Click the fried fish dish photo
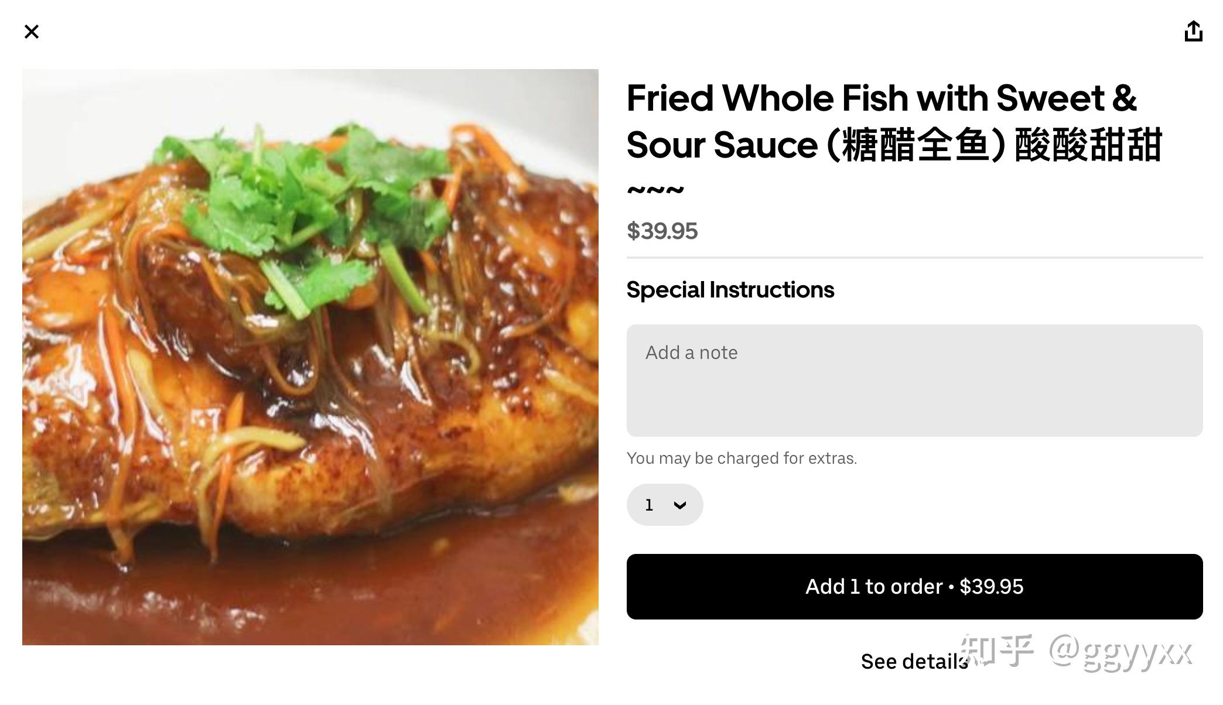Image resolution: width=1223 pixels, height=705 pixels. click(x=310, y=357)
